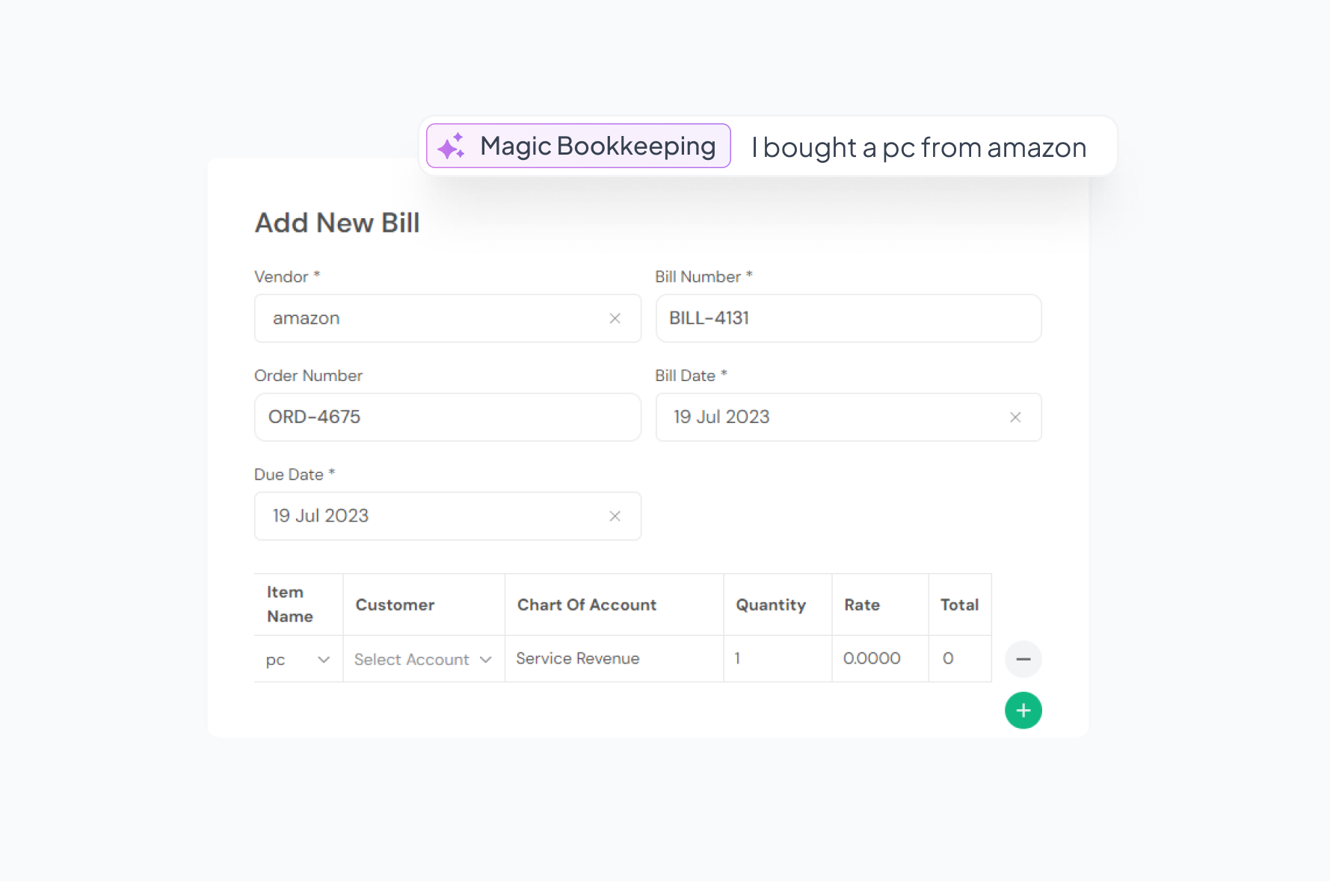The width and height of the screenshot is (1330, 881).
Task: Click the Quantity cell with value 1
Action: 776,659
